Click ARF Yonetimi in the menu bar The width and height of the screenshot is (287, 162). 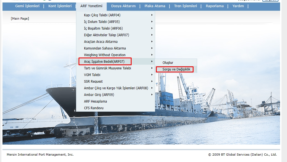tap(91, 6)
